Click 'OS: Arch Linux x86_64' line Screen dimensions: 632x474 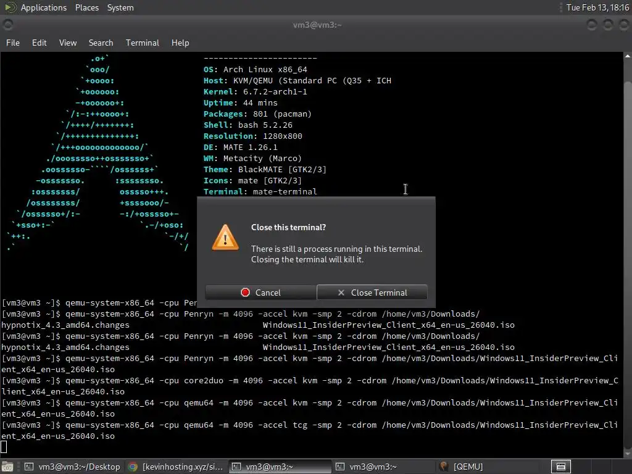(255, 70)
